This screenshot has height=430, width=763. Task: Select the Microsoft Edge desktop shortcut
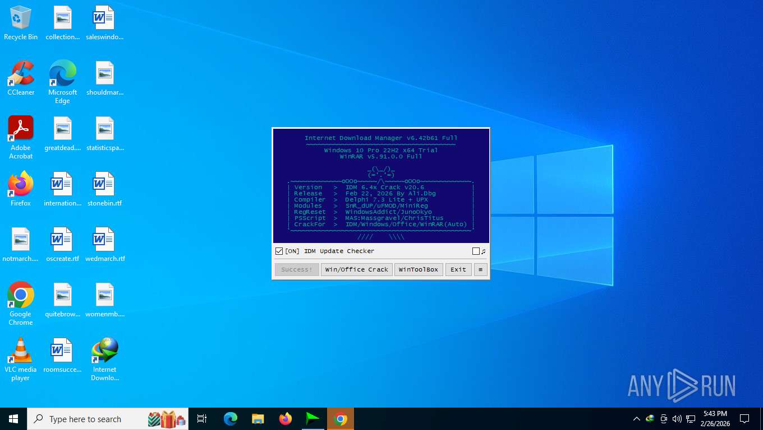click(x=62, y=82)
